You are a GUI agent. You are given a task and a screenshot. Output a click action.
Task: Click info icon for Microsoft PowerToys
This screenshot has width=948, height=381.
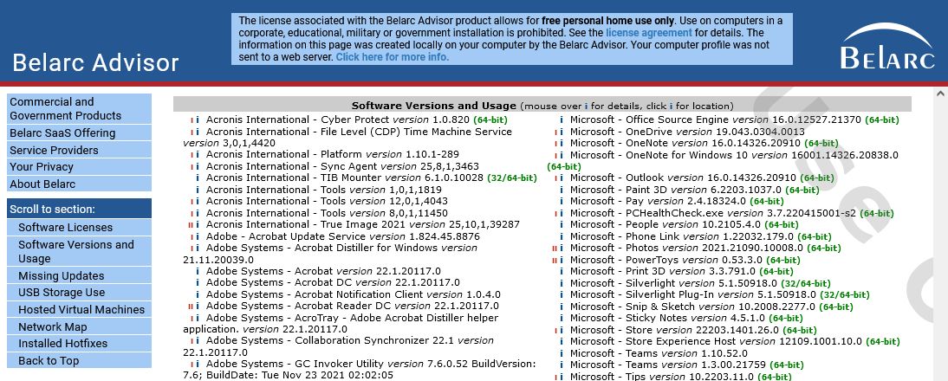point(561,260)
